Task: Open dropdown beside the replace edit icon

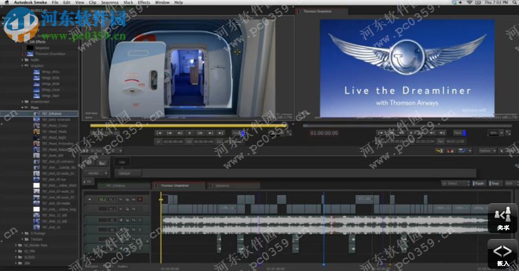Action: [x=470, y=151]
